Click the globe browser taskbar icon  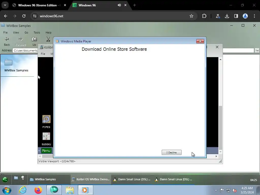tap(54, 190)
